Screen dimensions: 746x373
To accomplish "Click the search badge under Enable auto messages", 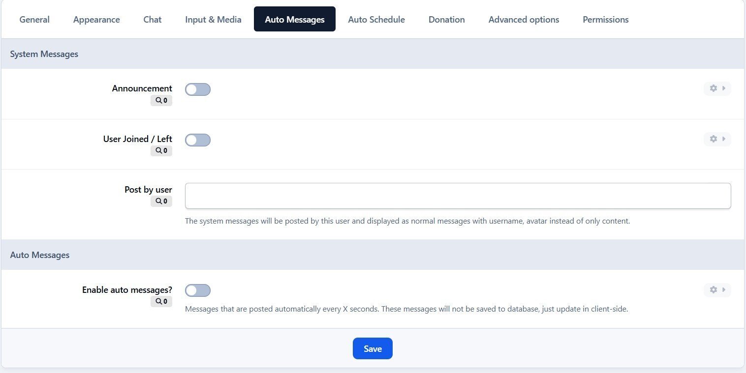I will click(161, 302).
